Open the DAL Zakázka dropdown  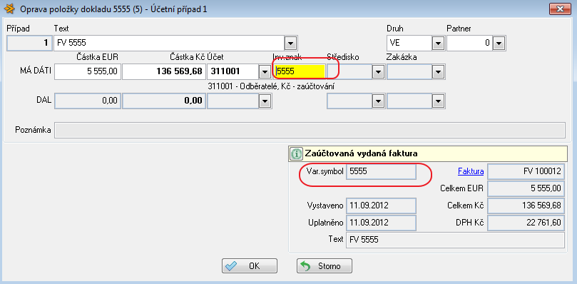point(437,101)
